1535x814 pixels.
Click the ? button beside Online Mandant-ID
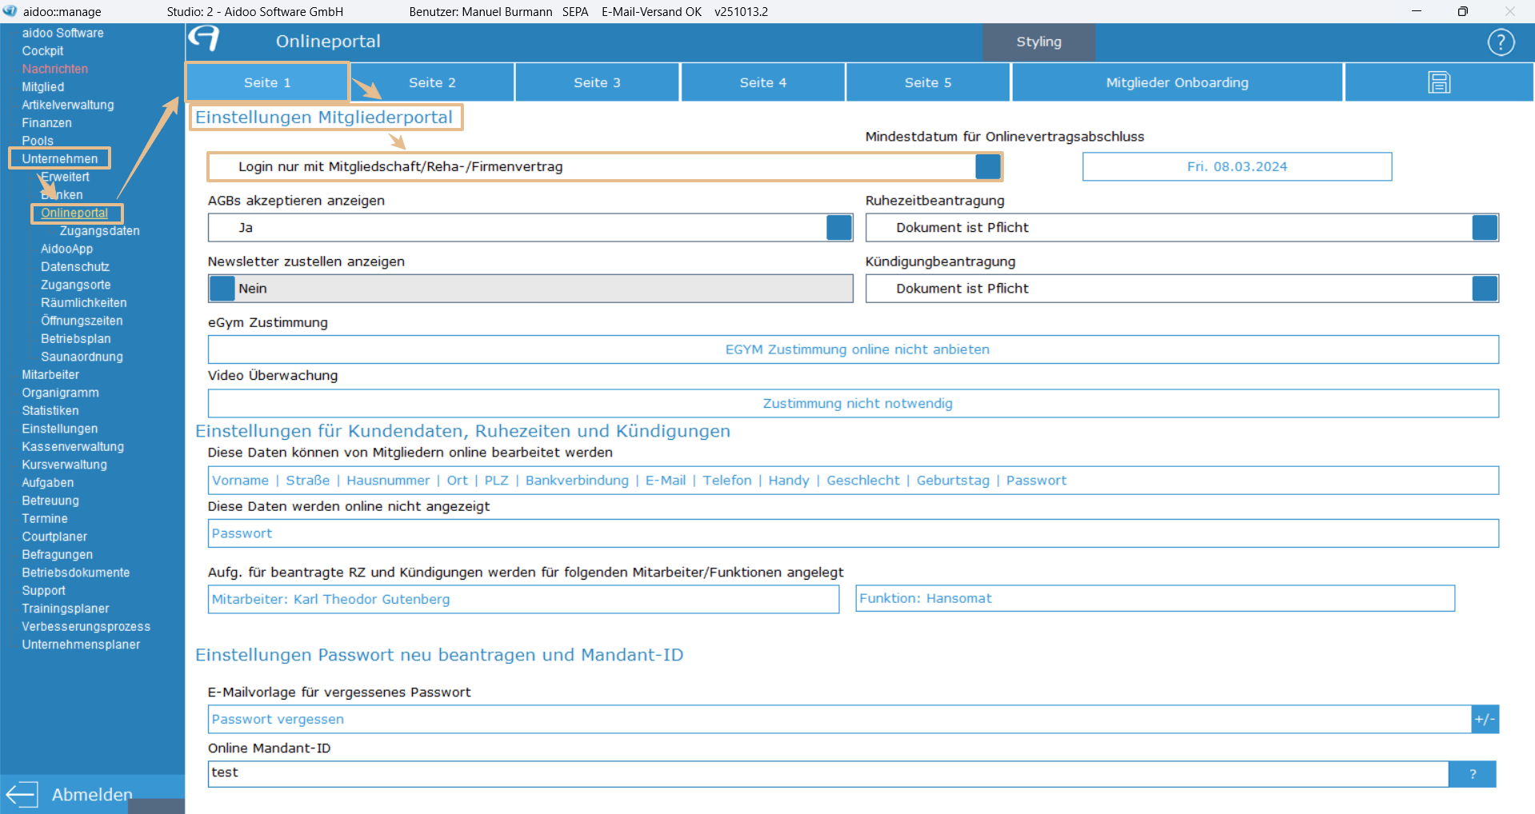coord(1472,773)
